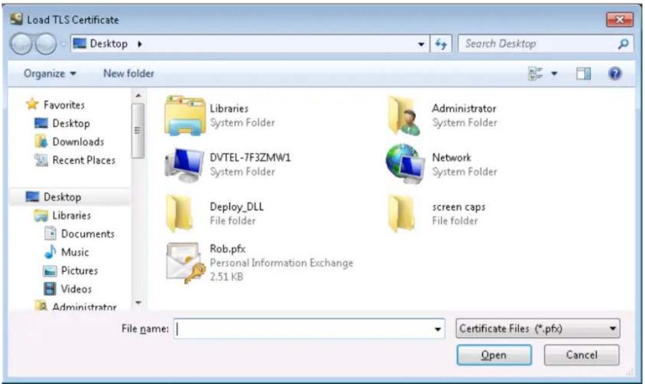Click the Change your view icon
This screenshot has width=645, height=384.
[535, 74]
